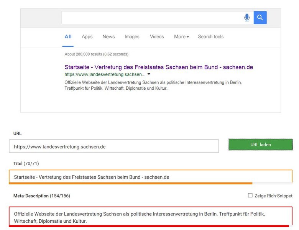This screenshot has width=299, height=230.
Task: Click the URL input field
Action: 114,146
